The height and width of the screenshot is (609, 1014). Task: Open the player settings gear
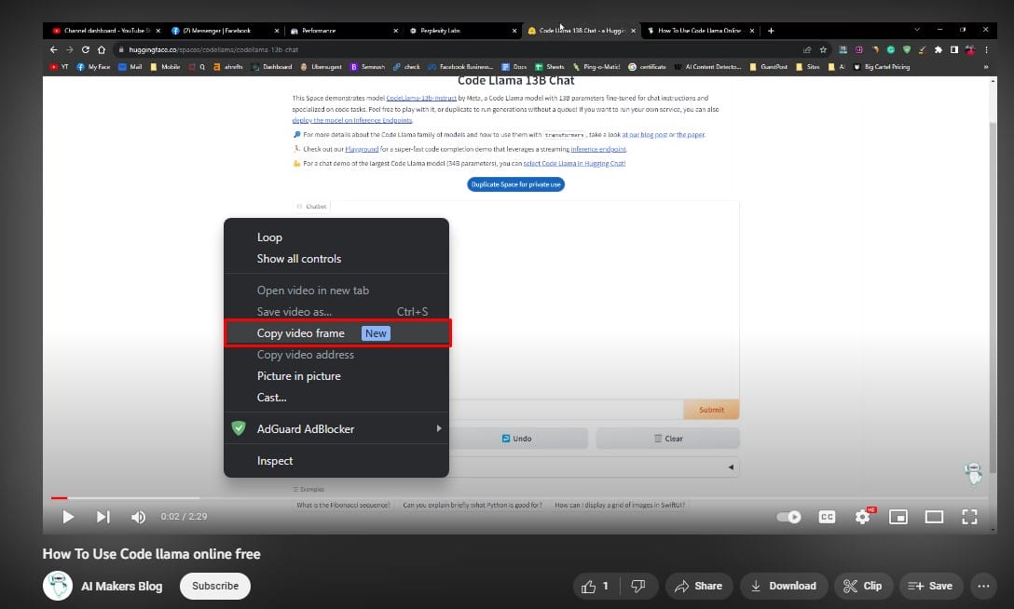(863, 517)
